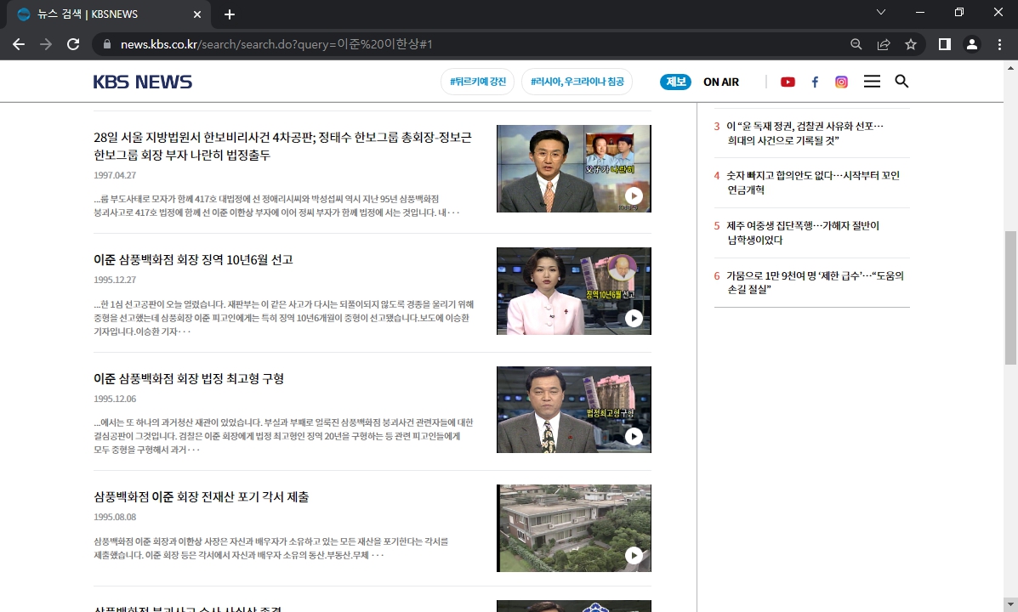Open the #러시아, 우크라이나 침공 hashtag
The width and height of the screenshot is (1018, 612).
[577, 82]
